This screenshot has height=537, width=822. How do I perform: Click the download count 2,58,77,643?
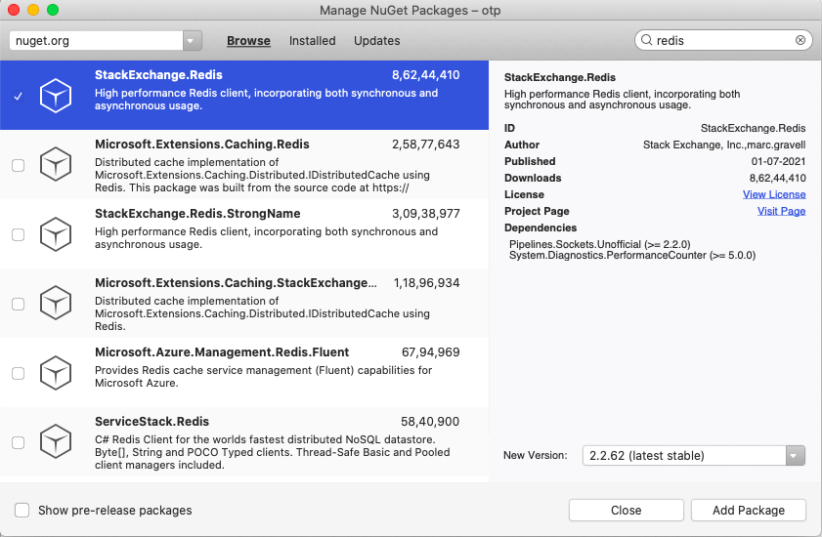point(426,145)
